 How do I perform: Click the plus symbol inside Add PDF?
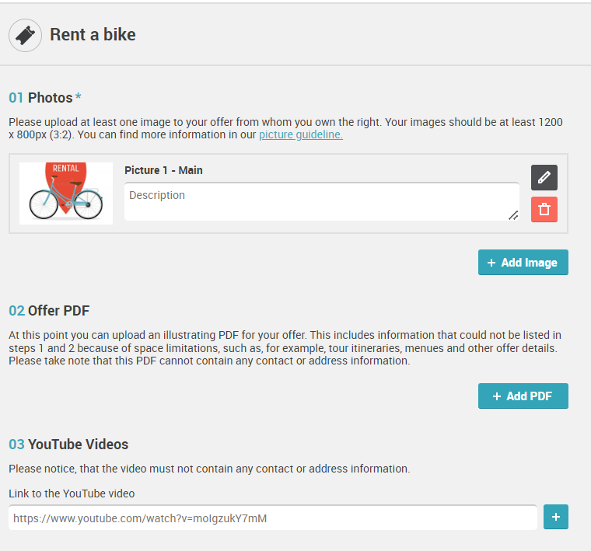[497, 396]
